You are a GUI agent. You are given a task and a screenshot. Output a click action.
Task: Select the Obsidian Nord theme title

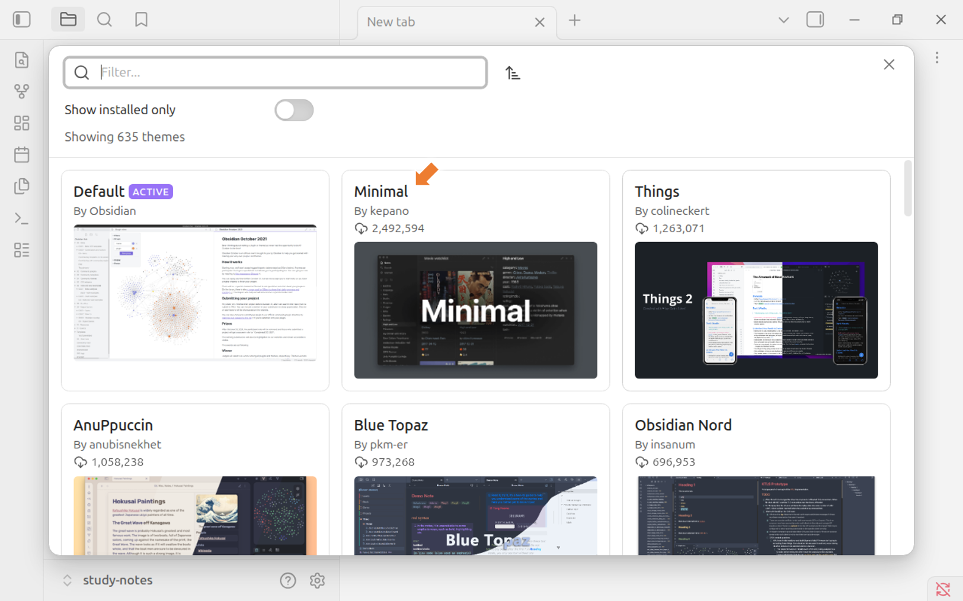(x=683, y=425)
